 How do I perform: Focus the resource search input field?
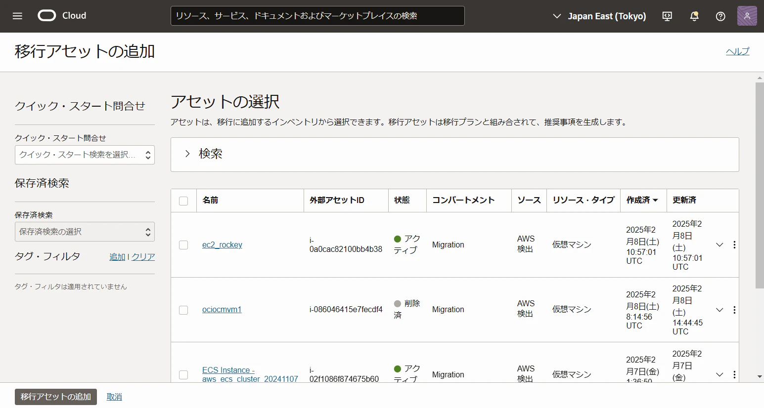(317, 16)
